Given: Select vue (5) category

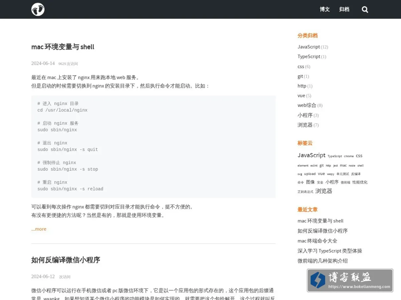Looking at the screenshot, I should point(304,96).
